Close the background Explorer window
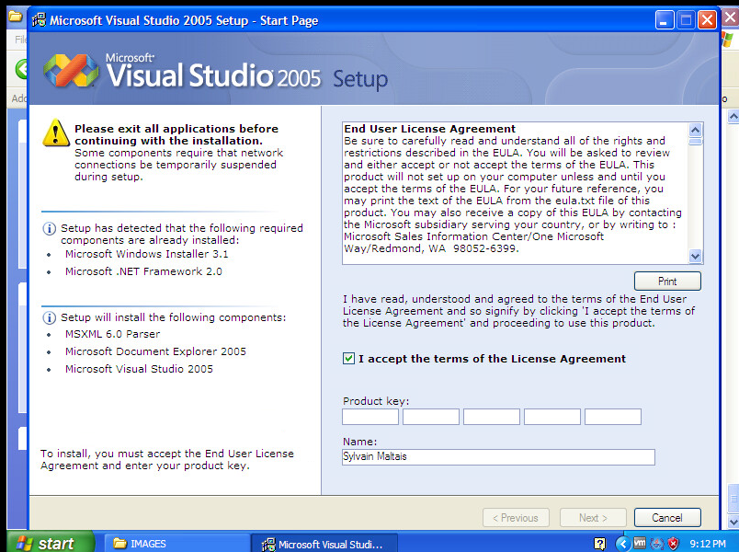 point(731,17)
